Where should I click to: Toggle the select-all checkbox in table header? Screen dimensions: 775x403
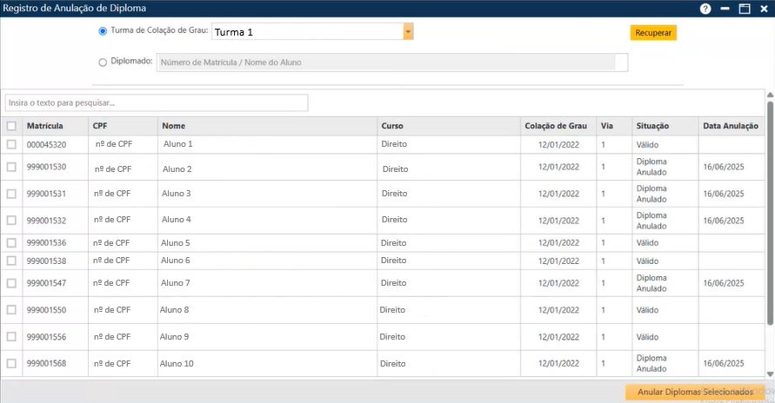[11, 126]
